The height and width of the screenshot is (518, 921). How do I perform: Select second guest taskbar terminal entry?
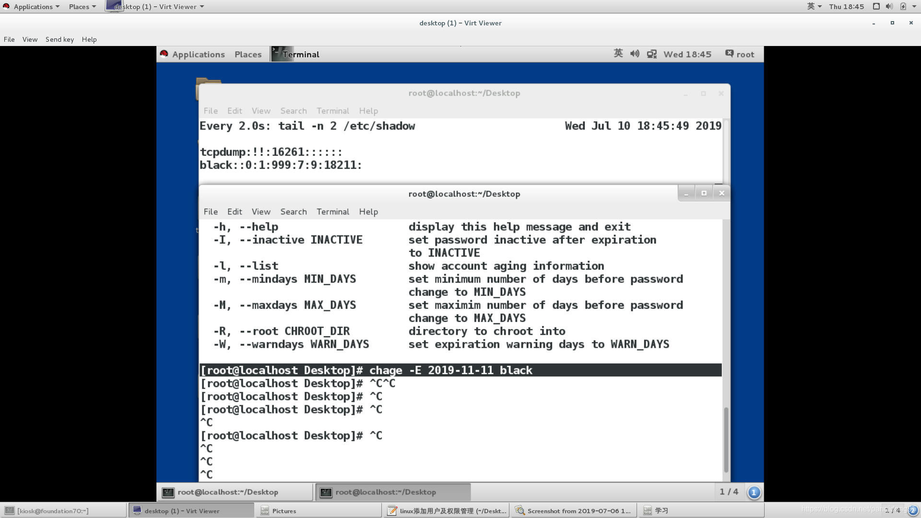pyautogui.click(x=393, y=492)
